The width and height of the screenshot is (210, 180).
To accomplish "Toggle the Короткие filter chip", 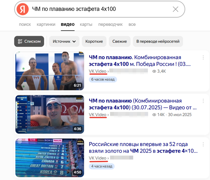I will [x=94, y=41].
